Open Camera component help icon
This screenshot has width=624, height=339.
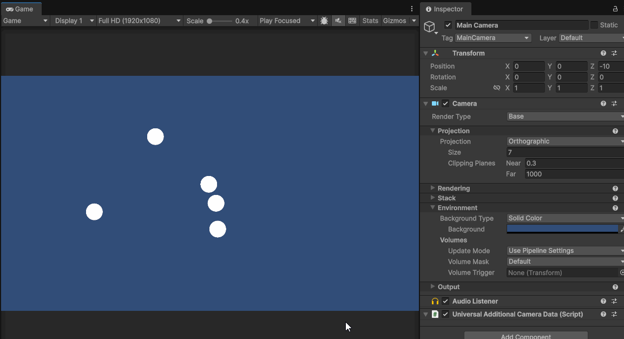tap(603, 103)
